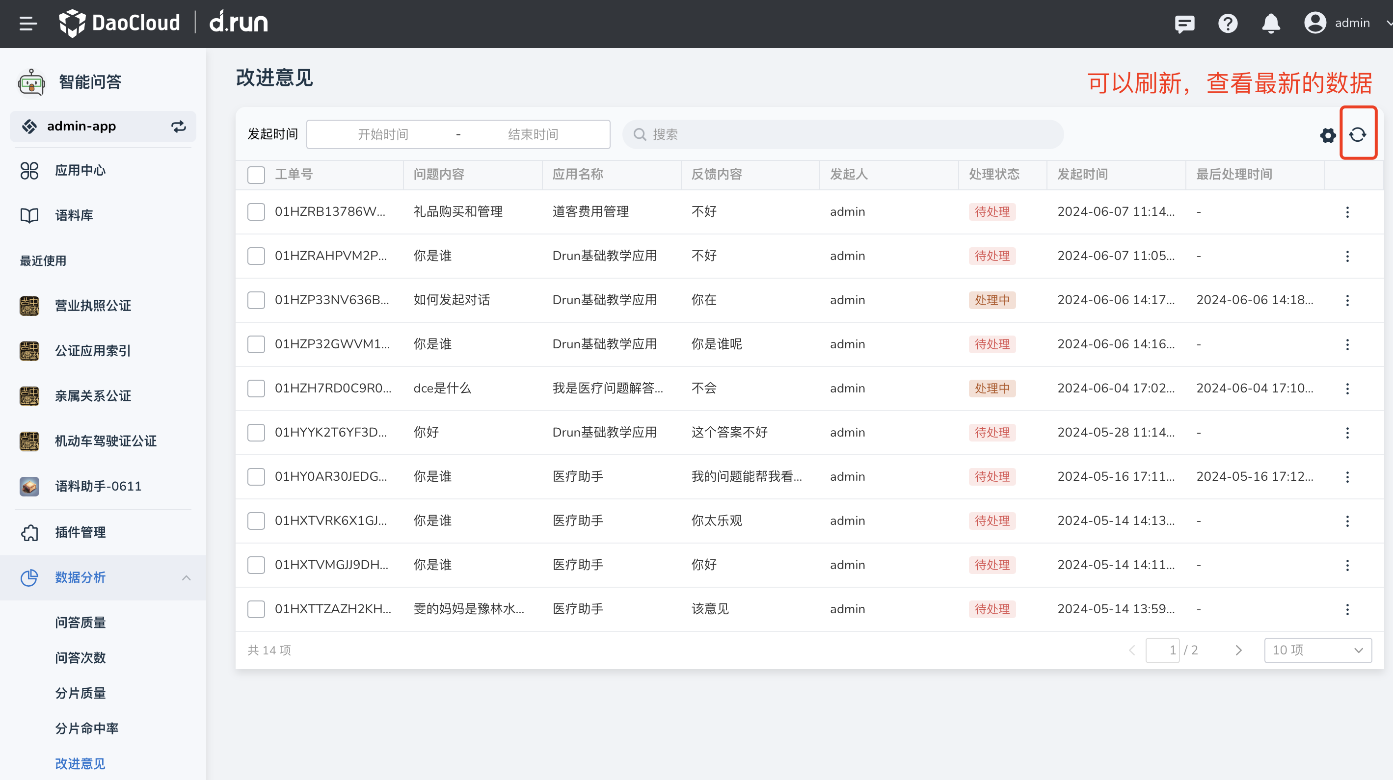Open the 问答次数 submenu item
The width and height of the screenshot is (1393, 780).
coord(80,658)
